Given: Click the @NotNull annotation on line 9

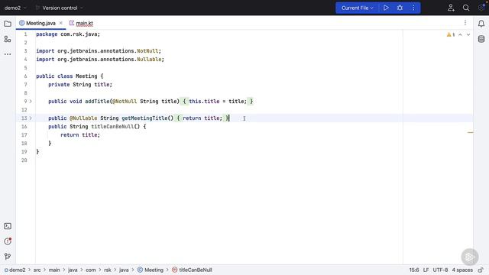Looking at the screenshot, I should tap(125, 102).
